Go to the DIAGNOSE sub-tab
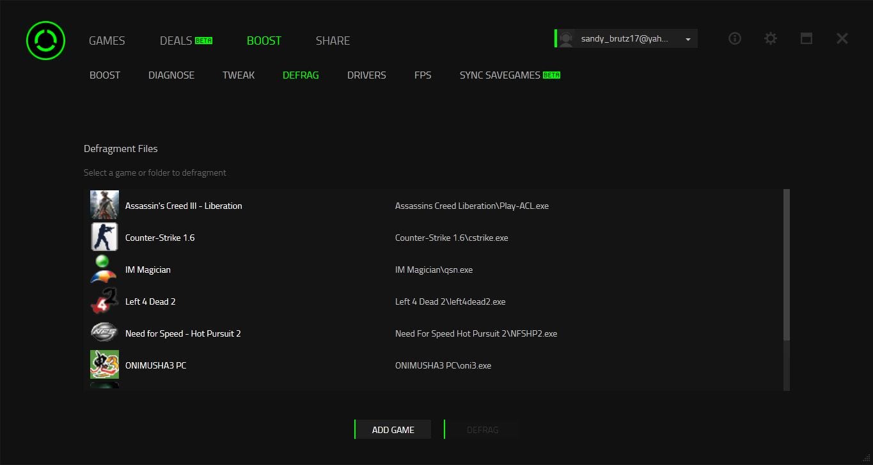873x465 pixels. tap(171, 75)
